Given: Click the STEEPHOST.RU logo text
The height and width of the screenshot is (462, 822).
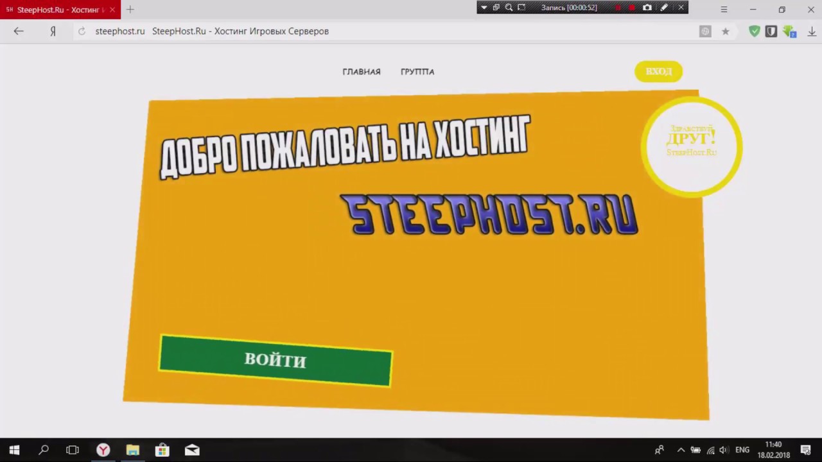Looking at the screenshot, I should click(x=489, y=214).
